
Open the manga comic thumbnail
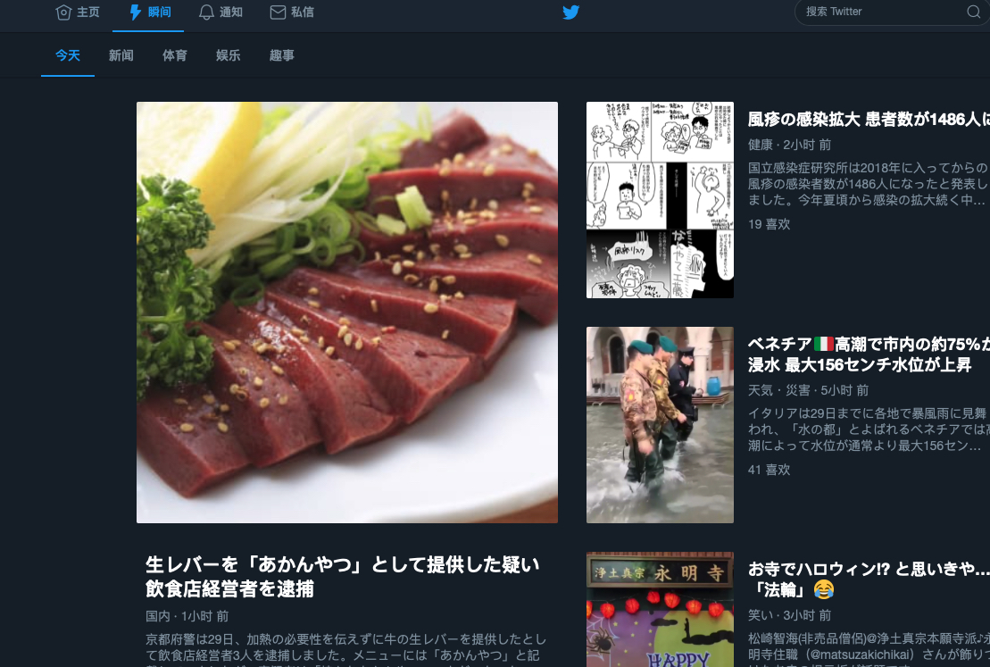coord(660,200)
